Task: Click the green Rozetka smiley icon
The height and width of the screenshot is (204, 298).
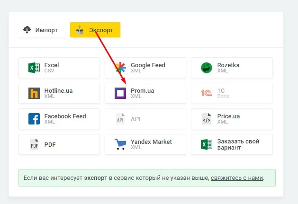Action: pyautogui.click(x=207, y=68)
